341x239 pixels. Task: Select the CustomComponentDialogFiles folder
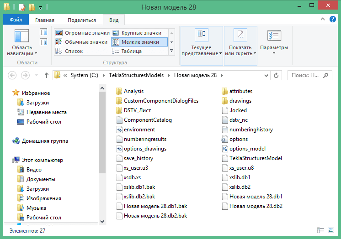pos(157,101)
